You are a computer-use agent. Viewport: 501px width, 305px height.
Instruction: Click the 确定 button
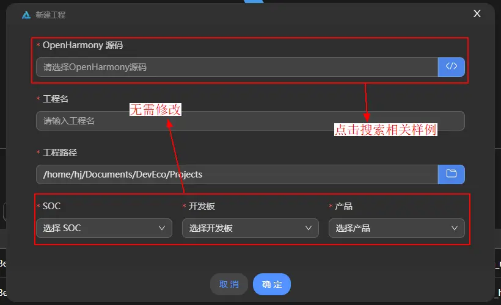pyautogui.click(x=272, y=284)
